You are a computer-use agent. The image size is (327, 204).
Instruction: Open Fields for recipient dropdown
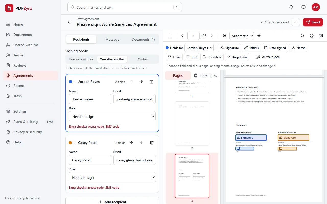[x=199, y=48]
